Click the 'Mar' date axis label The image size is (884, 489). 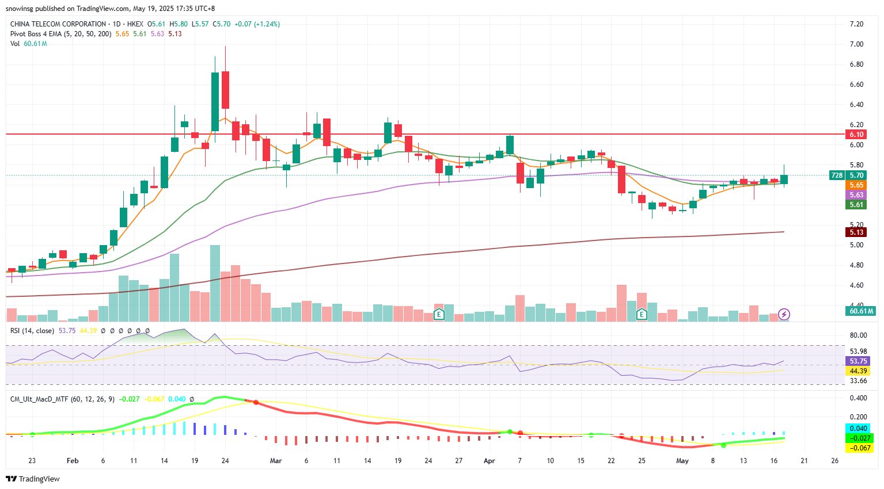276,461
